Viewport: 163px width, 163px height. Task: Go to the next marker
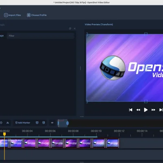pos(44,123)
